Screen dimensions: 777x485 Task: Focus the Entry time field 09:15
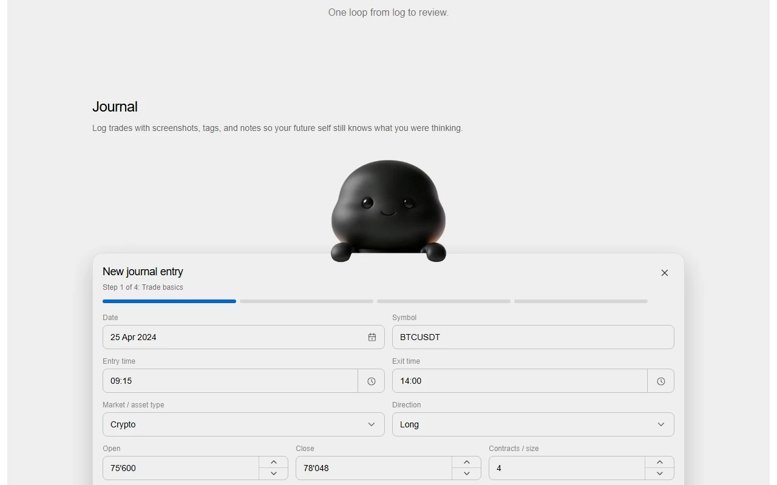[230, 381]
